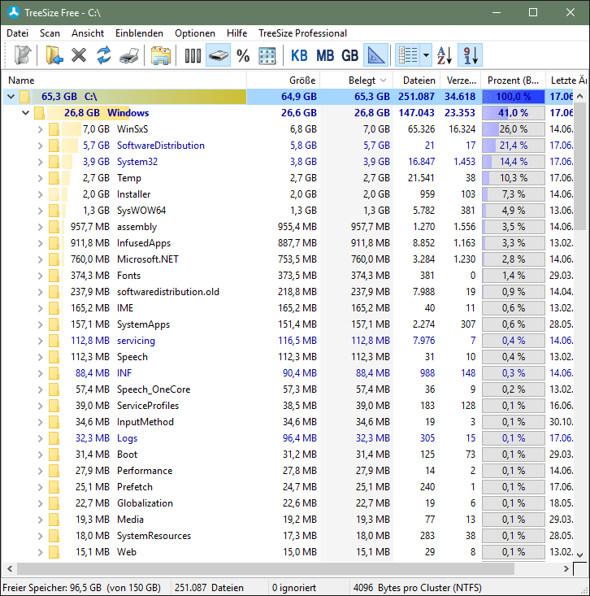Select the softwaredistribution.old folder icon

[x=54, y=292]
